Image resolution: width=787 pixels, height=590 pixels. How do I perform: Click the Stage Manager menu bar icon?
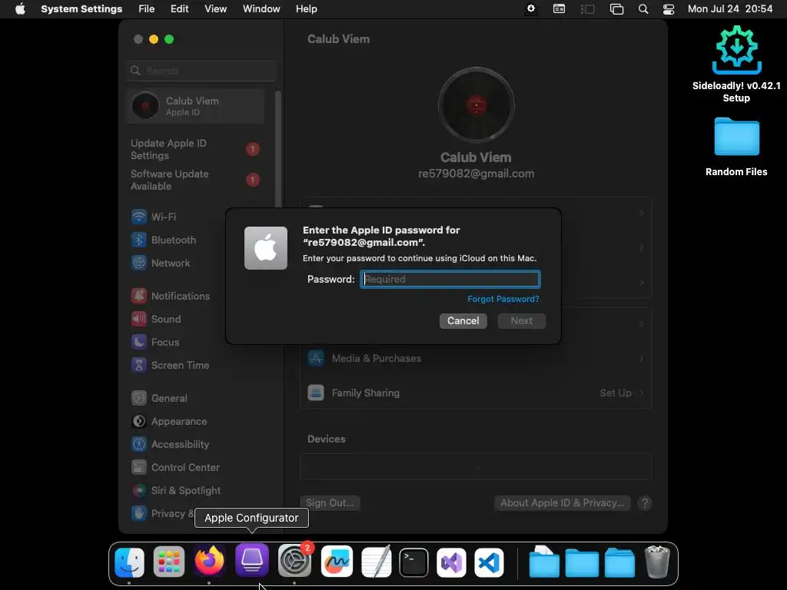point(587,8)
